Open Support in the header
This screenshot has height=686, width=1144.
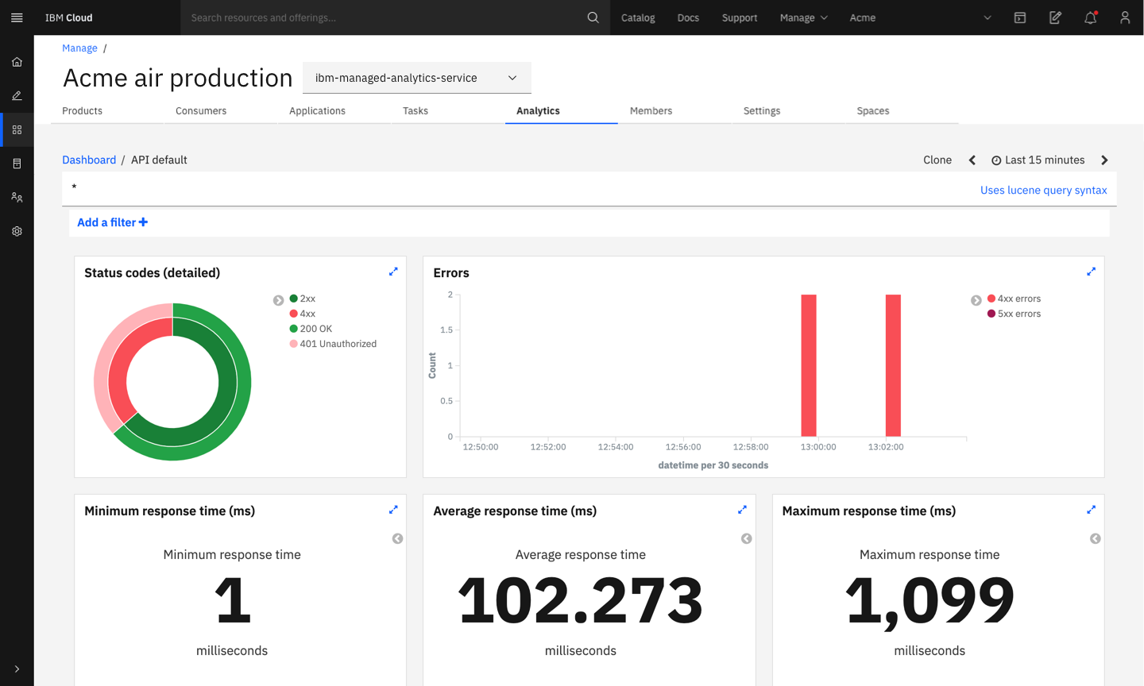(x=740, y=17)
